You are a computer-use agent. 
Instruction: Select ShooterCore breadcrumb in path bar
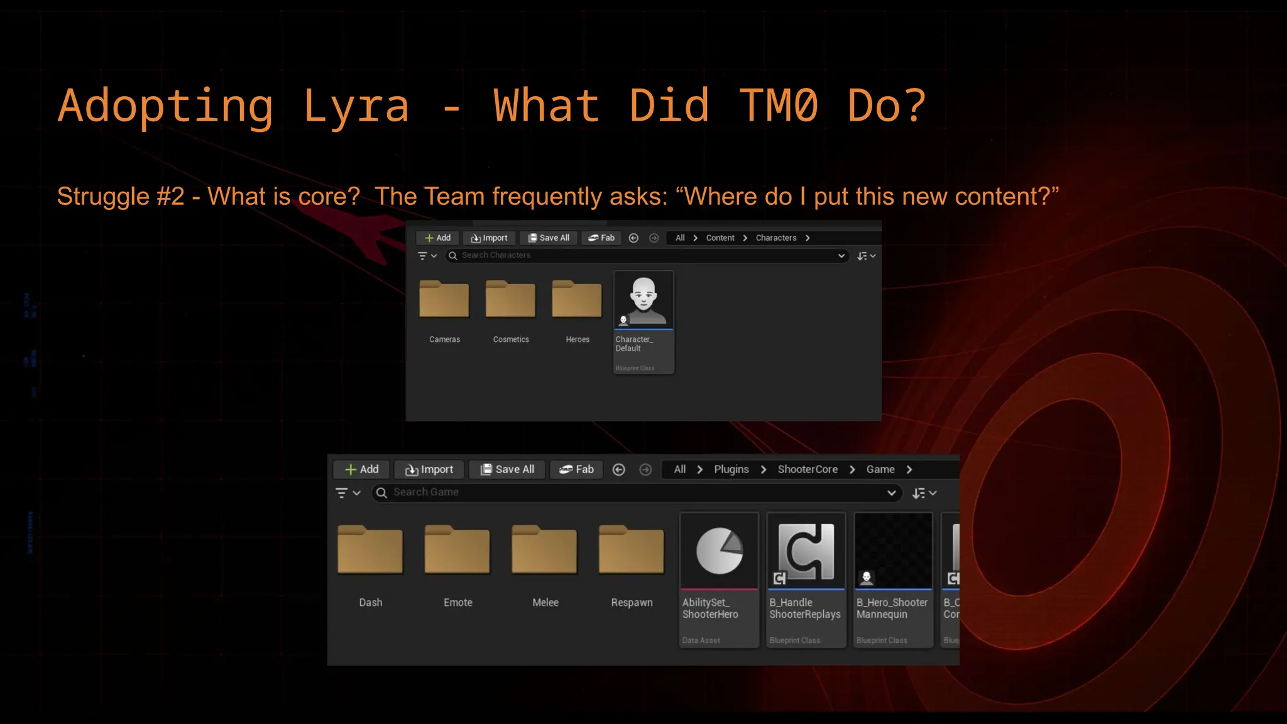[x=808, y=469]
